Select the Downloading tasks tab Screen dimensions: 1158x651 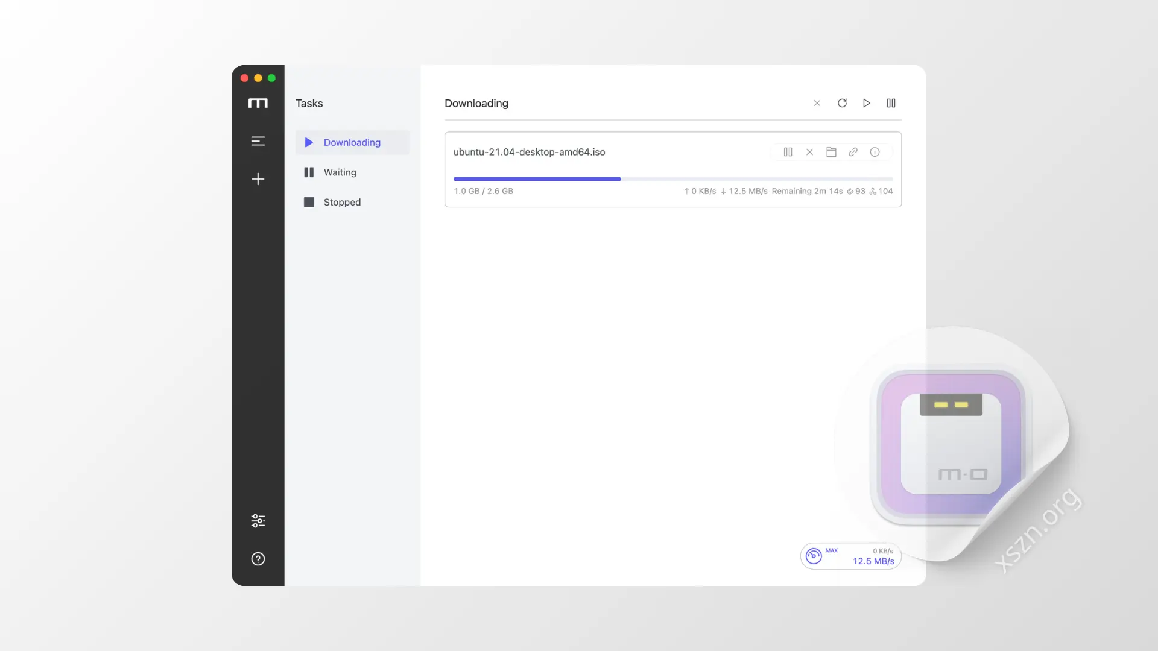pyautogui.click(x=352, y=142)
